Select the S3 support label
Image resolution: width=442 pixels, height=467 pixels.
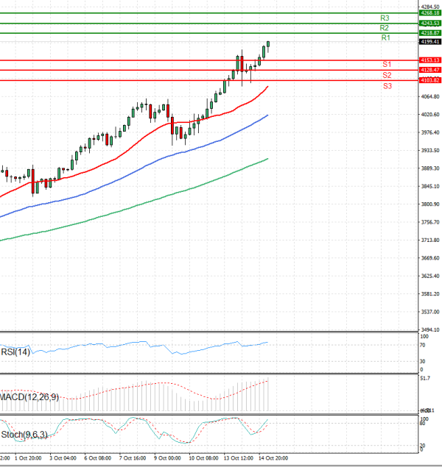pyautogui.click(x=387, y=86)
